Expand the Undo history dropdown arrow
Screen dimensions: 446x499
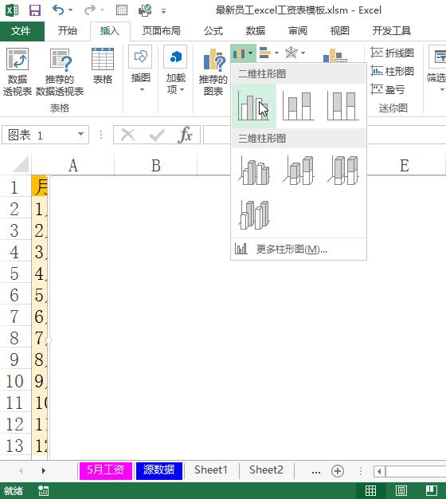tap(70, 10)
